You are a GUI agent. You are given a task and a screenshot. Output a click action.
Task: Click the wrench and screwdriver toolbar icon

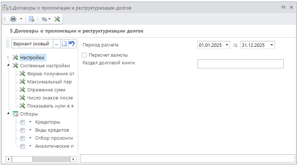click(57, 19)
